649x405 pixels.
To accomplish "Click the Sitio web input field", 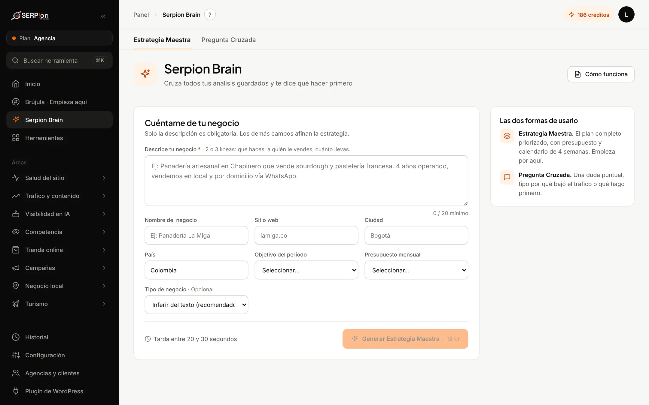I will point(306,235).
